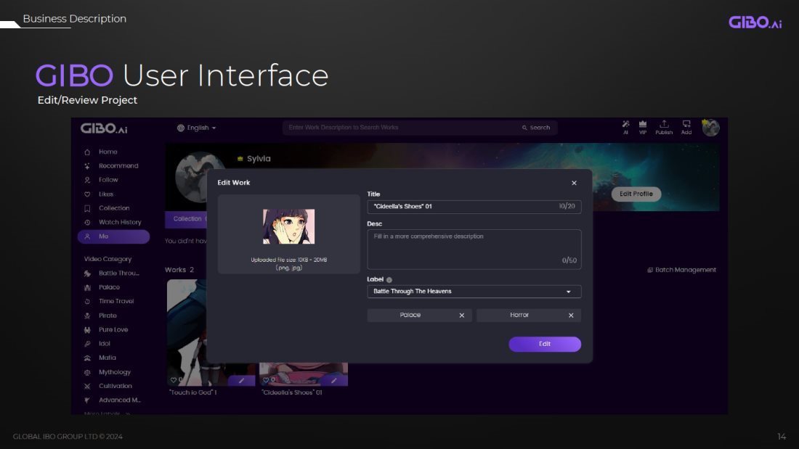This screenshot has height=449, width=799.
Task: Click the "Works 2" heading
Action: click(179, 270)
